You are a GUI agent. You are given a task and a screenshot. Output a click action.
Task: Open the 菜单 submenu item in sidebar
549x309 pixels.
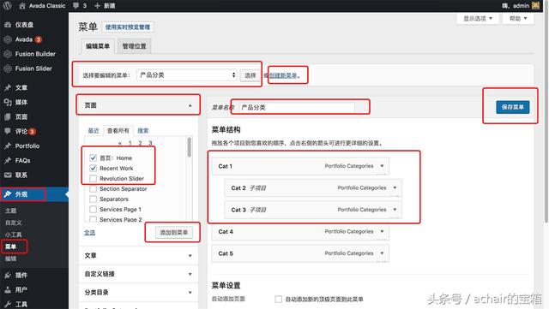pyautogui.click(x=10, y=247)
